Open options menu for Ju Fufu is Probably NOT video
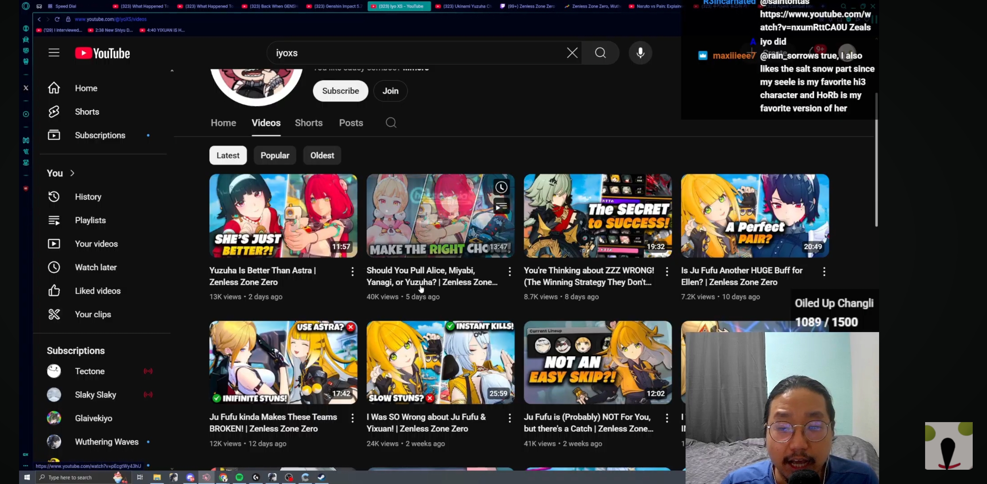The width and height of the screenshot is (987, 484). point(667,418)
